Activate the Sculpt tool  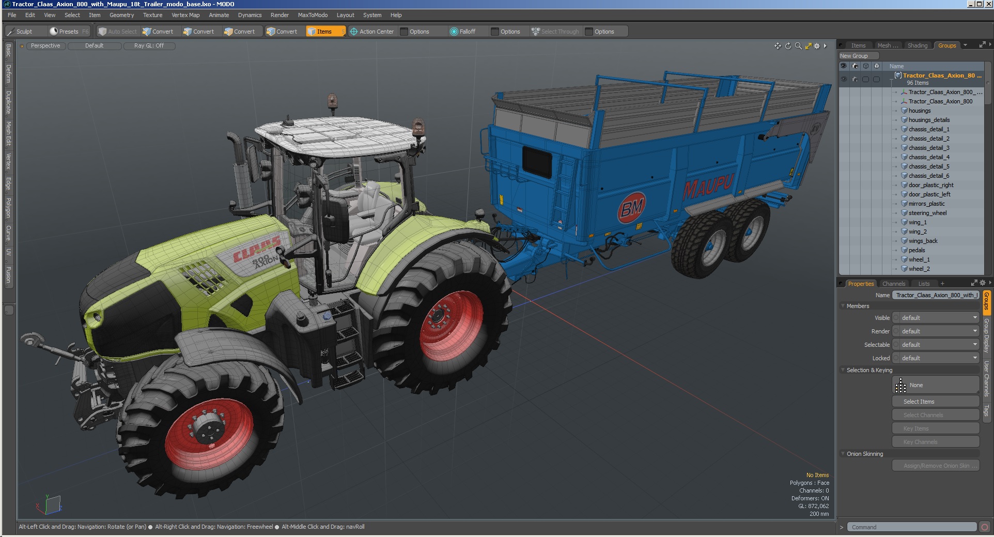click(x=25, y=32)
